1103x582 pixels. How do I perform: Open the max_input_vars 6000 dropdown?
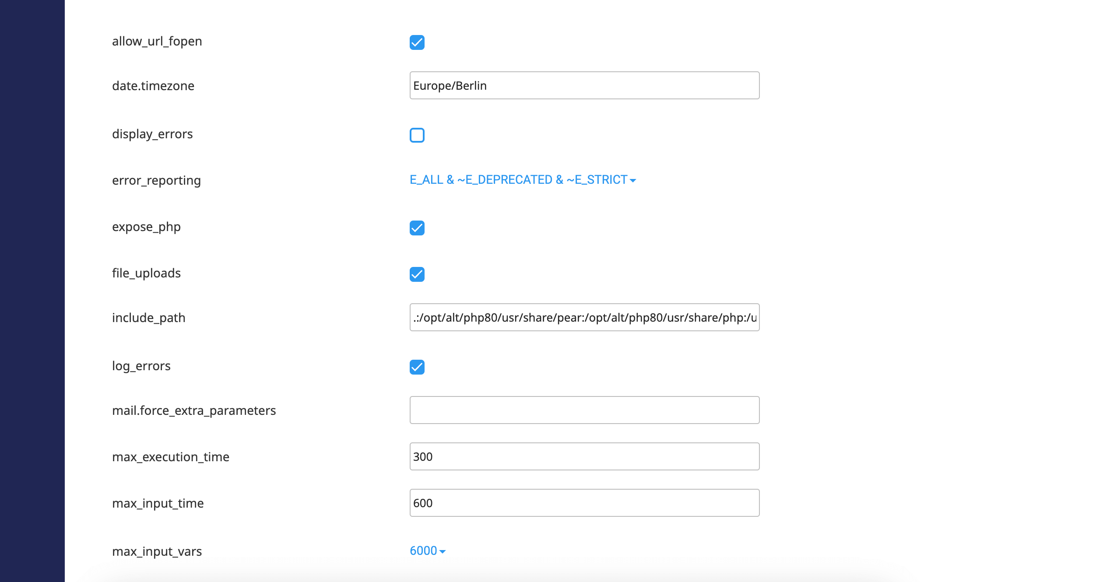click(428, 551)
